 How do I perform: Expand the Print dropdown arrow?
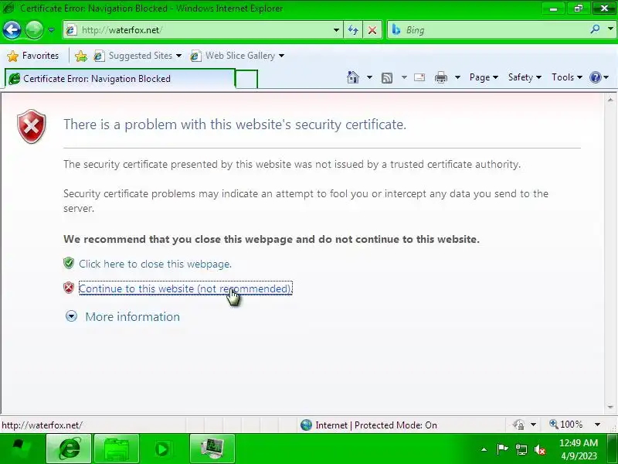tap(457, 77)
